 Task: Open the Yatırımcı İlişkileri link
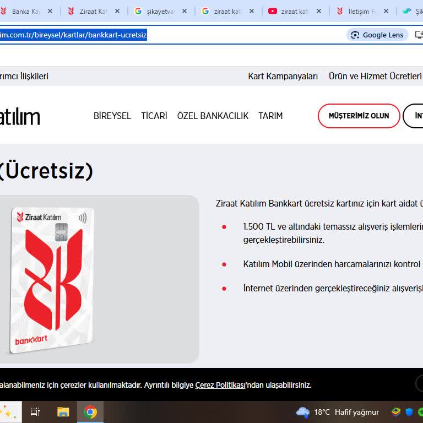click(x=24, y=77)
